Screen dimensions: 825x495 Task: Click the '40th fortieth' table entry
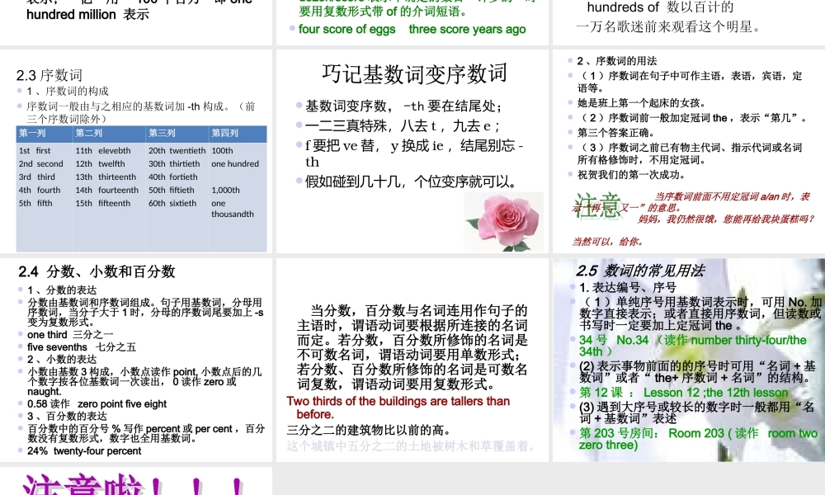tap(173, 177)
